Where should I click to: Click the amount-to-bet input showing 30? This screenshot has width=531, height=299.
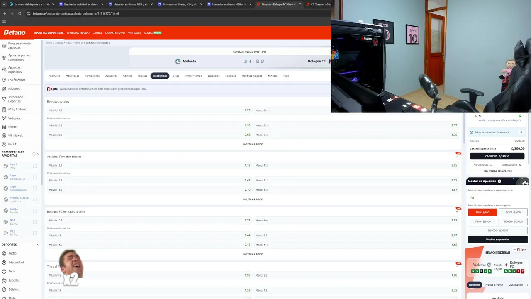coord(477,198)
